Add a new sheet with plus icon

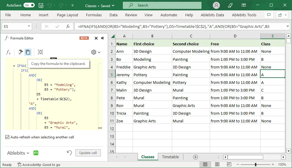195,157
